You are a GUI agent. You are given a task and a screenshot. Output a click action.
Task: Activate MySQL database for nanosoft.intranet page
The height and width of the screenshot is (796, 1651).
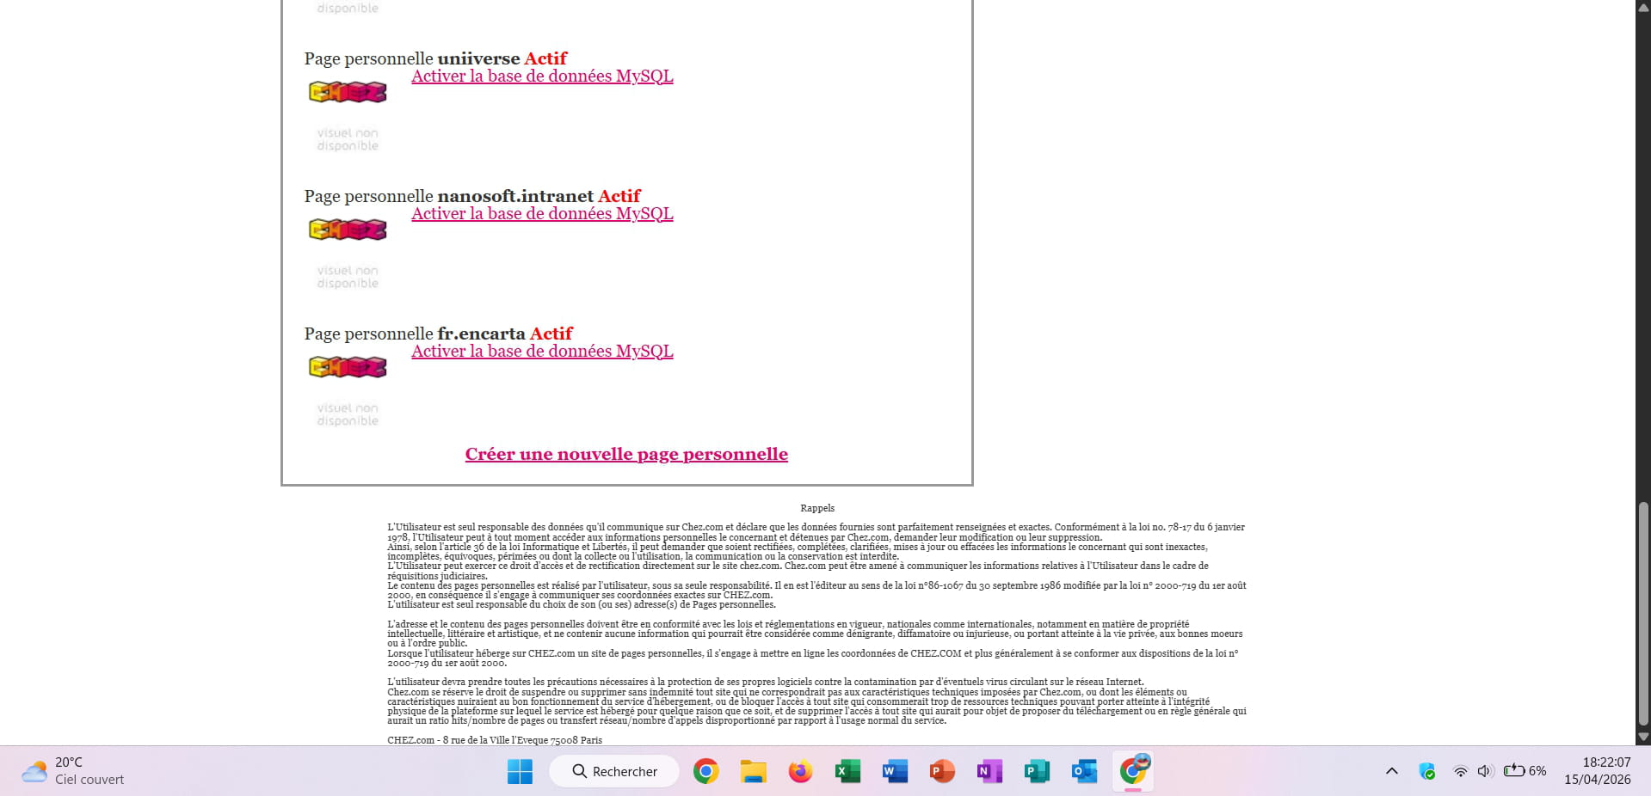click(x=542, y=213)
